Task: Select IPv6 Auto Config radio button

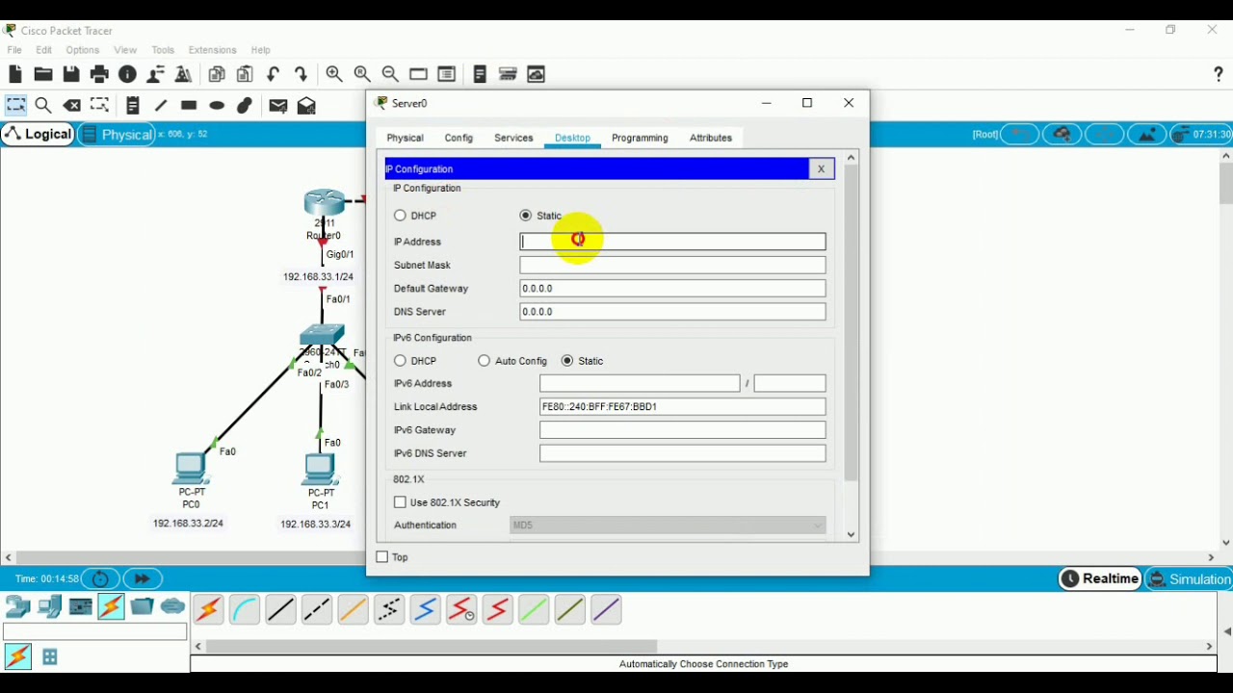Action: (x=484, y=361)
